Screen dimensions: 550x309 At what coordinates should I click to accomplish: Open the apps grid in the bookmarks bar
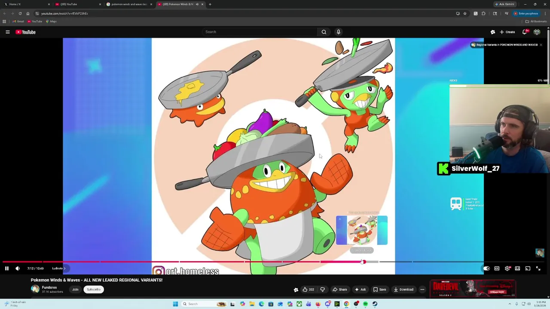4,21
